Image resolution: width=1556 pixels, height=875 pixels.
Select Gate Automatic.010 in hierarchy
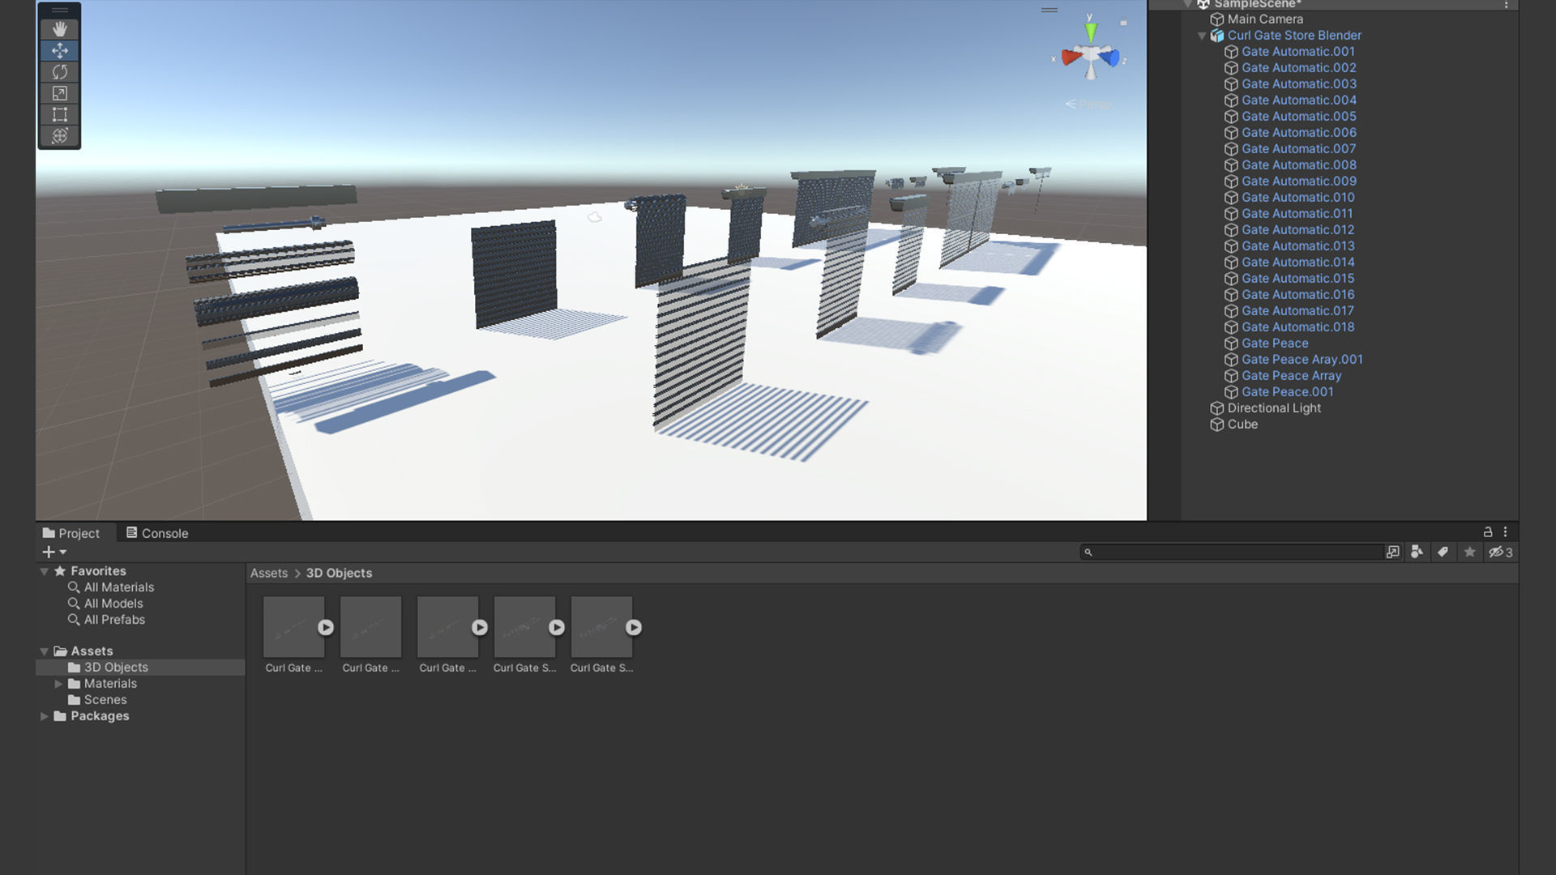tap(1297, 198)
